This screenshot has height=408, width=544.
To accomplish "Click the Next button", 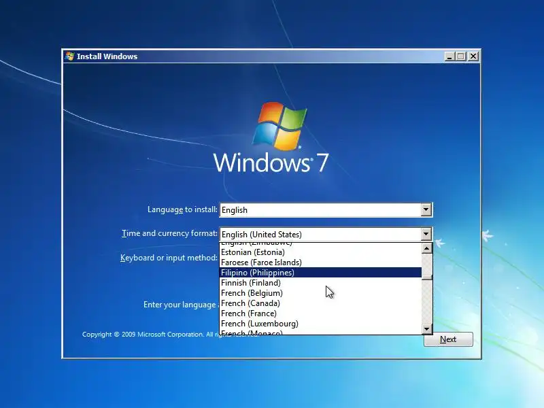I will click(x=448, y=339).
